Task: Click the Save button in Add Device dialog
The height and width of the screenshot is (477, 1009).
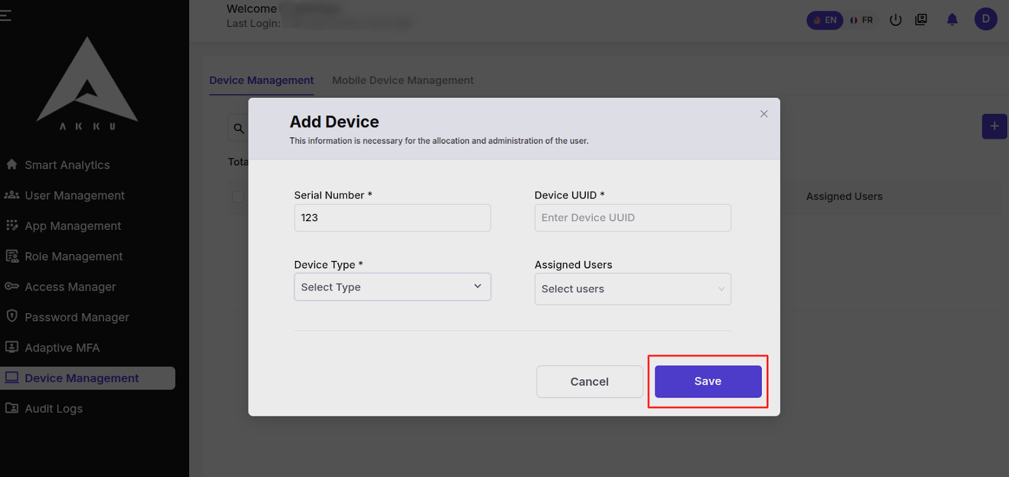Action: point(708,381)
